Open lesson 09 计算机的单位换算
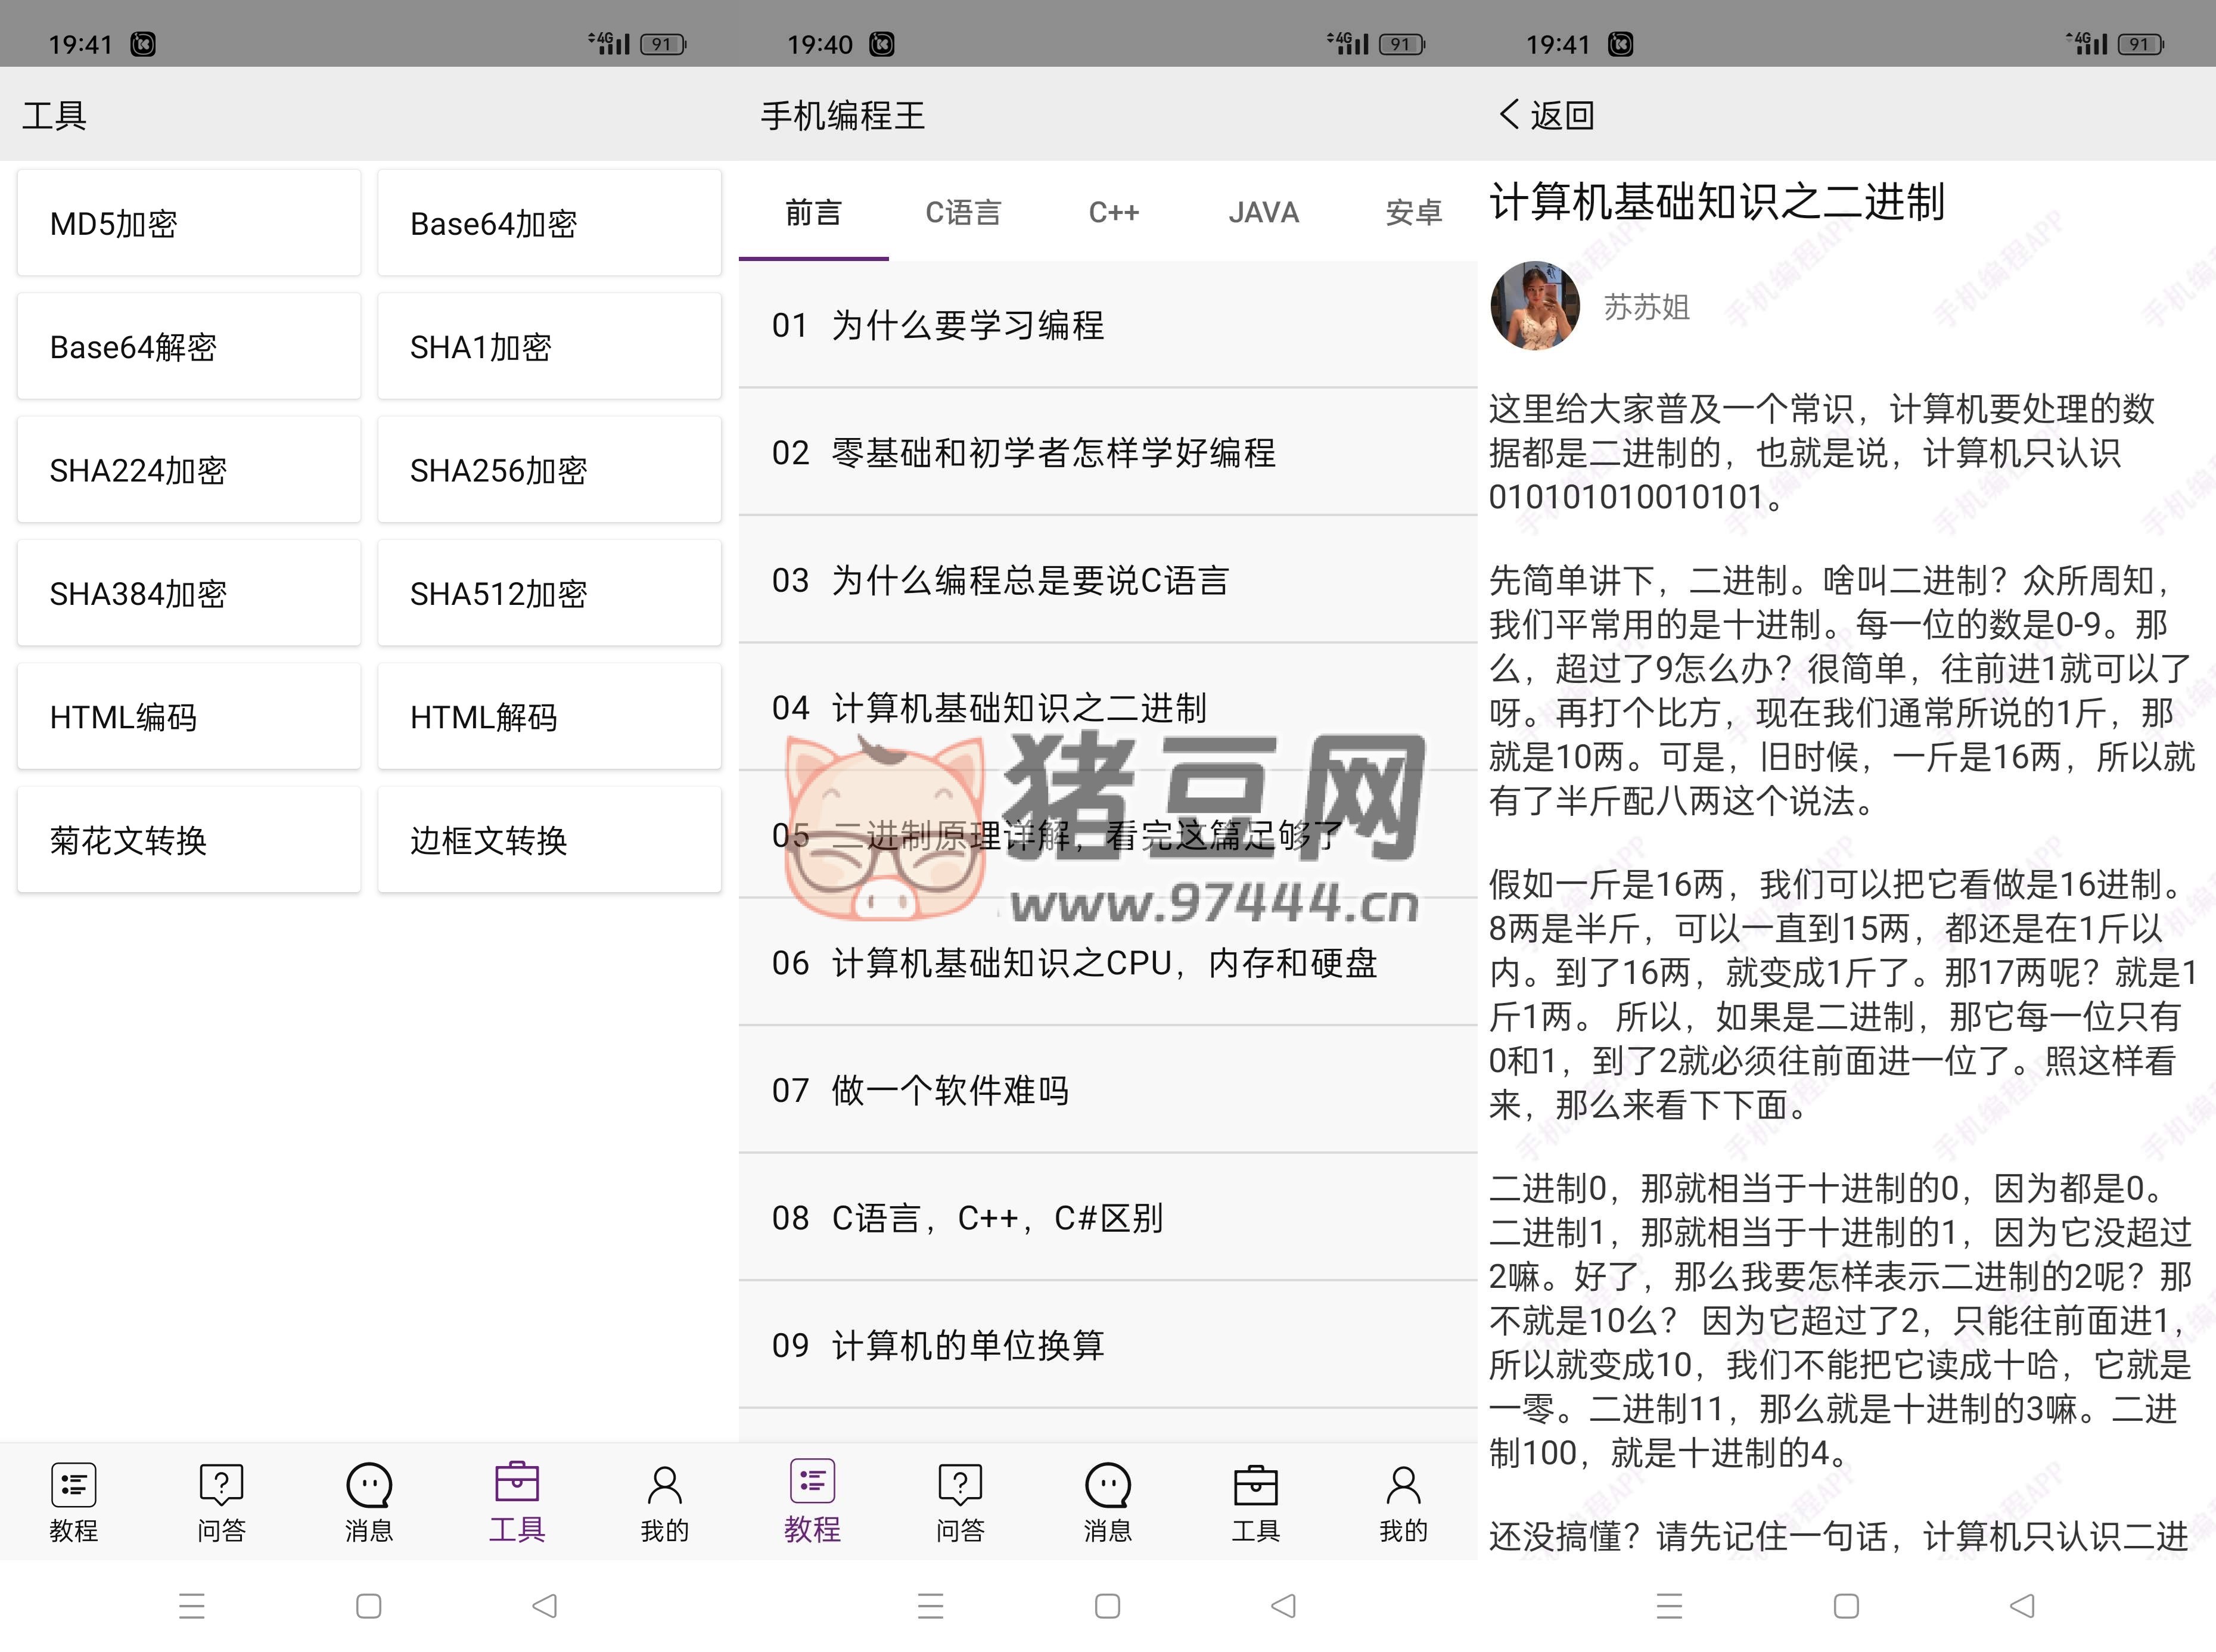Viewport: 2216px width, 1652px height. tap(1108, 1345)
